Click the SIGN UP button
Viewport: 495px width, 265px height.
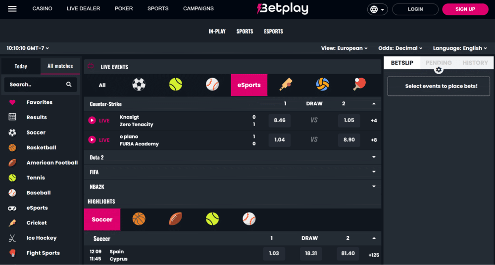pyautogui.click(x=465, y=9)
